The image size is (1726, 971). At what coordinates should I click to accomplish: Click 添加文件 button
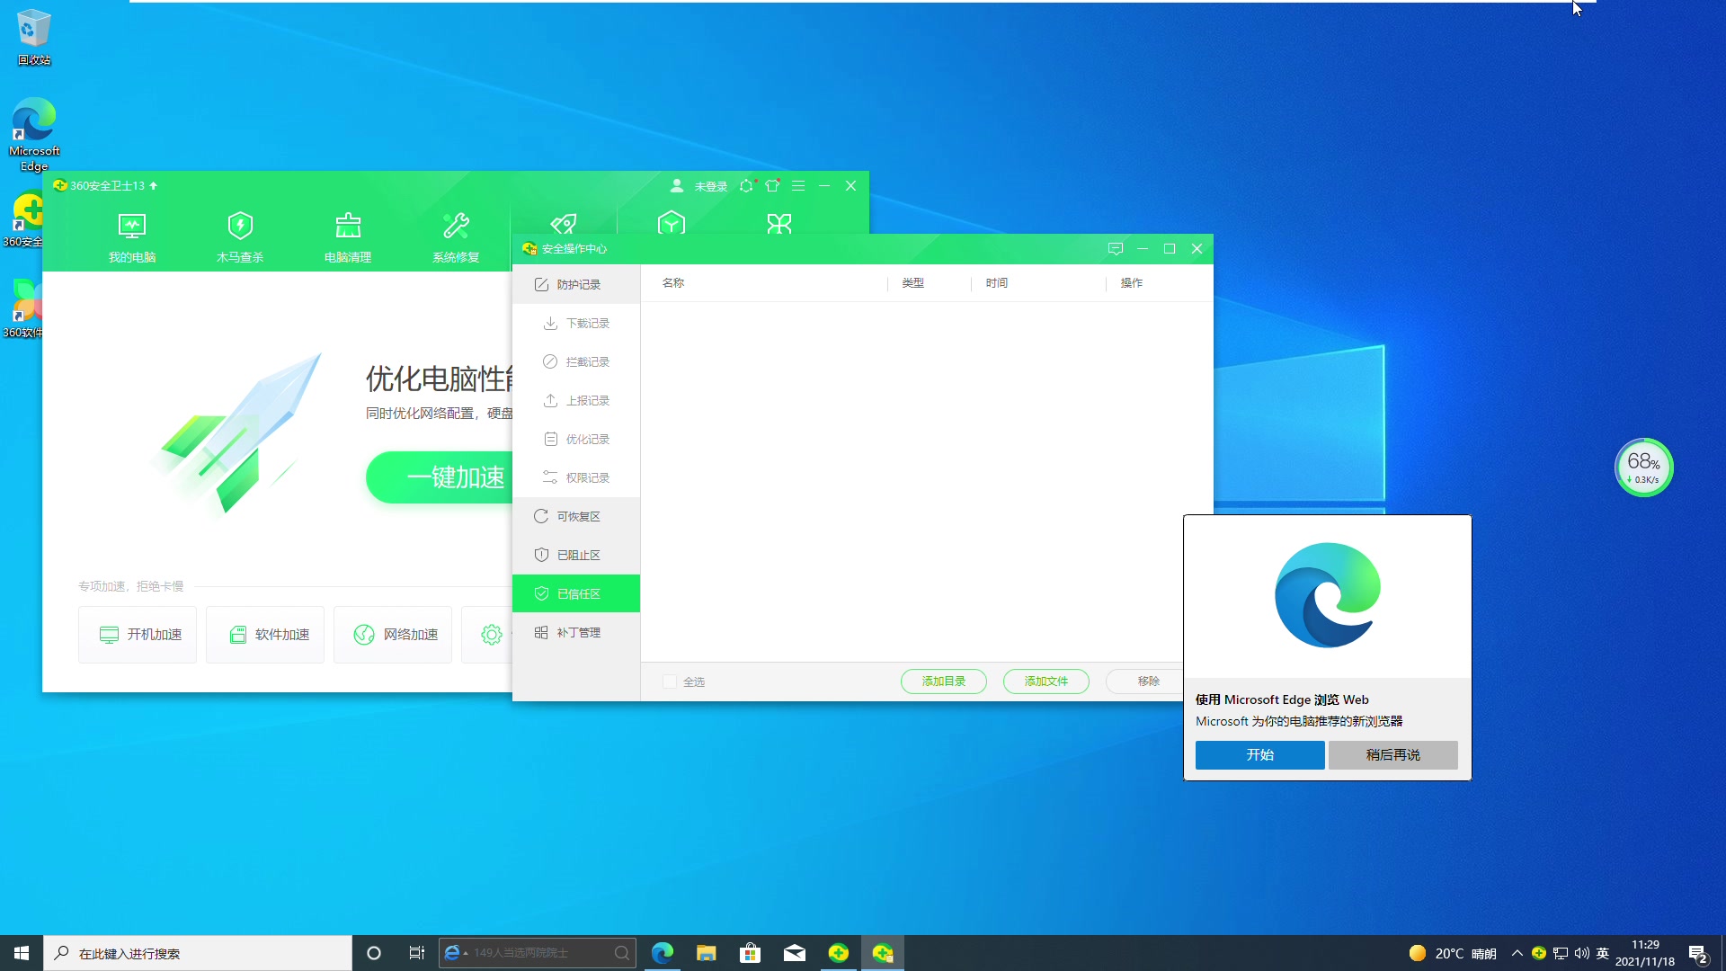tap(1045, 681)
